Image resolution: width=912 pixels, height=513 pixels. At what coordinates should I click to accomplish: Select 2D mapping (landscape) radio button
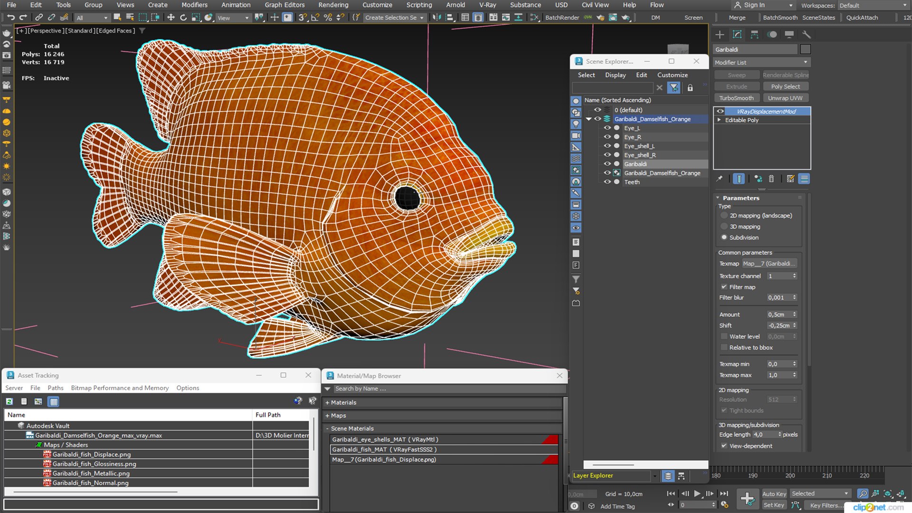coord(724,216)
